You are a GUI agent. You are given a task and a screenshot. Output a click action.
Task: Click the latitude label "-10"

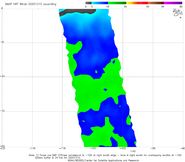point(2,76)
